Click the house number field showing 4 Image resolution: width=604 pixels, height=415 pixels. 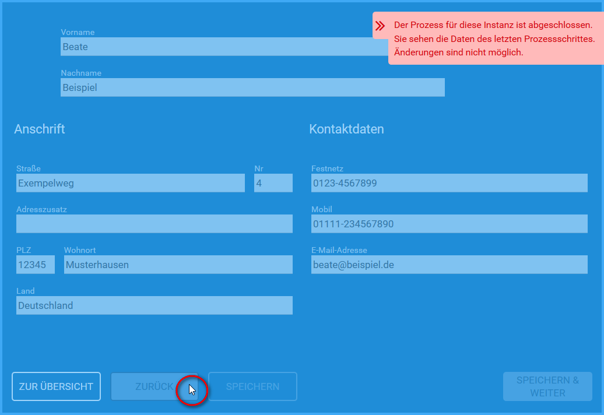[273, 182]
